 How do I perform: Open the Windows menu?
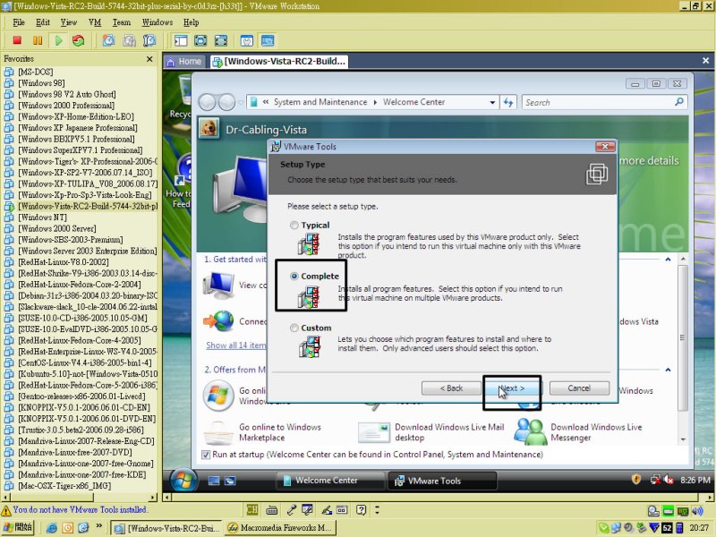click(x=158, y=22)
